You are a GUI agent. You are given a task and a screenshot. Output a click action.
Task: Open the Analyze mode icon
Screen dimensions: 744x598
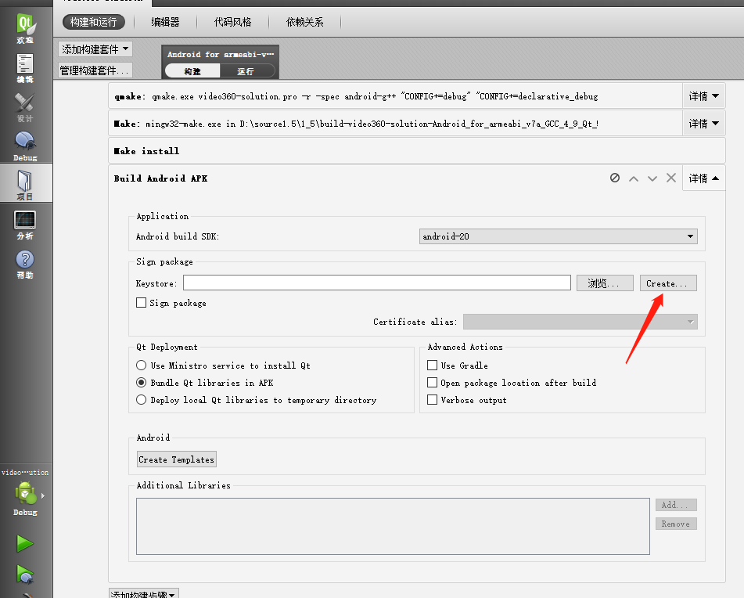(26, 225)
